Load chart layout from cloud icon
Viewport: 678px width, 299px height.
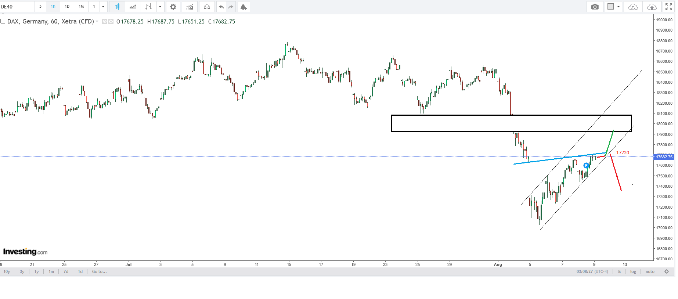(x=633, y=7)
